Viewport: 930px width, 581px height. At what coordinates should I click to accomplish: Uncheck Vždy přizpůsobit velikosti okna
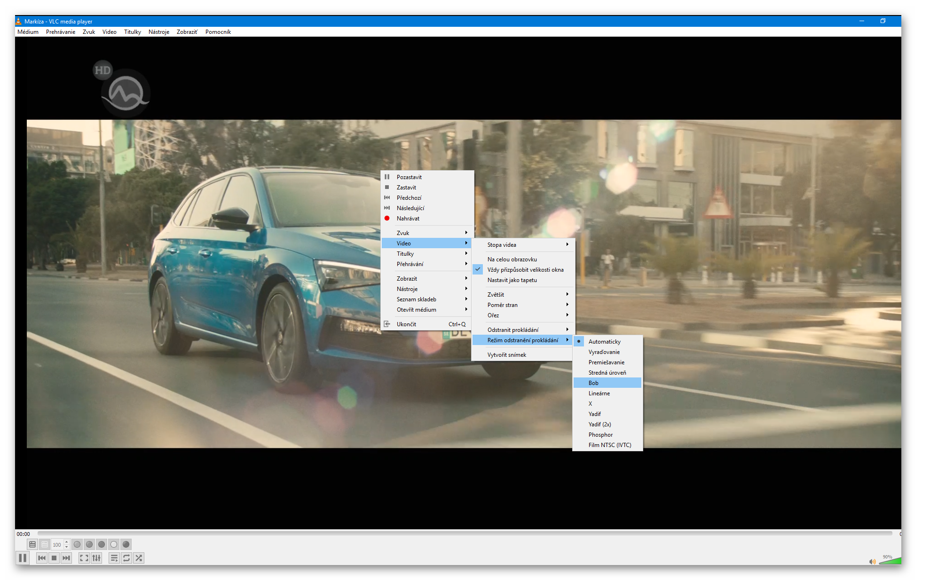click(x=525, y=270)
